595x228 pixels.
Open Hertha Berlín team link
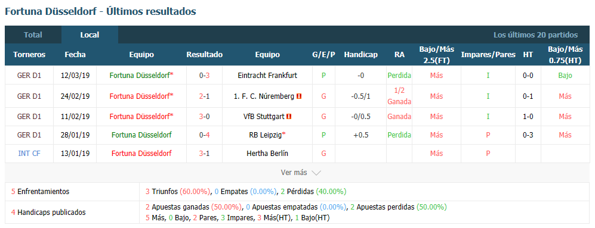point(267,154)
